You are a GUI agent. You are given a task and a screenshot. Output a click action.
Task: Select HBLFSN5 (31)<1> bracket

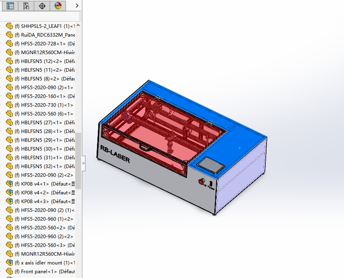45,158
